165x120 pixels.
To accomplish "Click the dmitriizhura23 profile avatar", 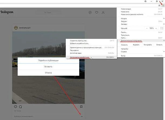I will click(16, 28).
